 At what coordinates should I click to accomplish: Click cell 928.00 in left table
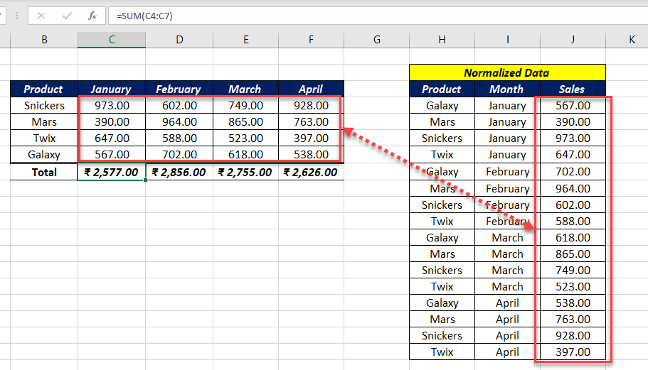point(311,106)
